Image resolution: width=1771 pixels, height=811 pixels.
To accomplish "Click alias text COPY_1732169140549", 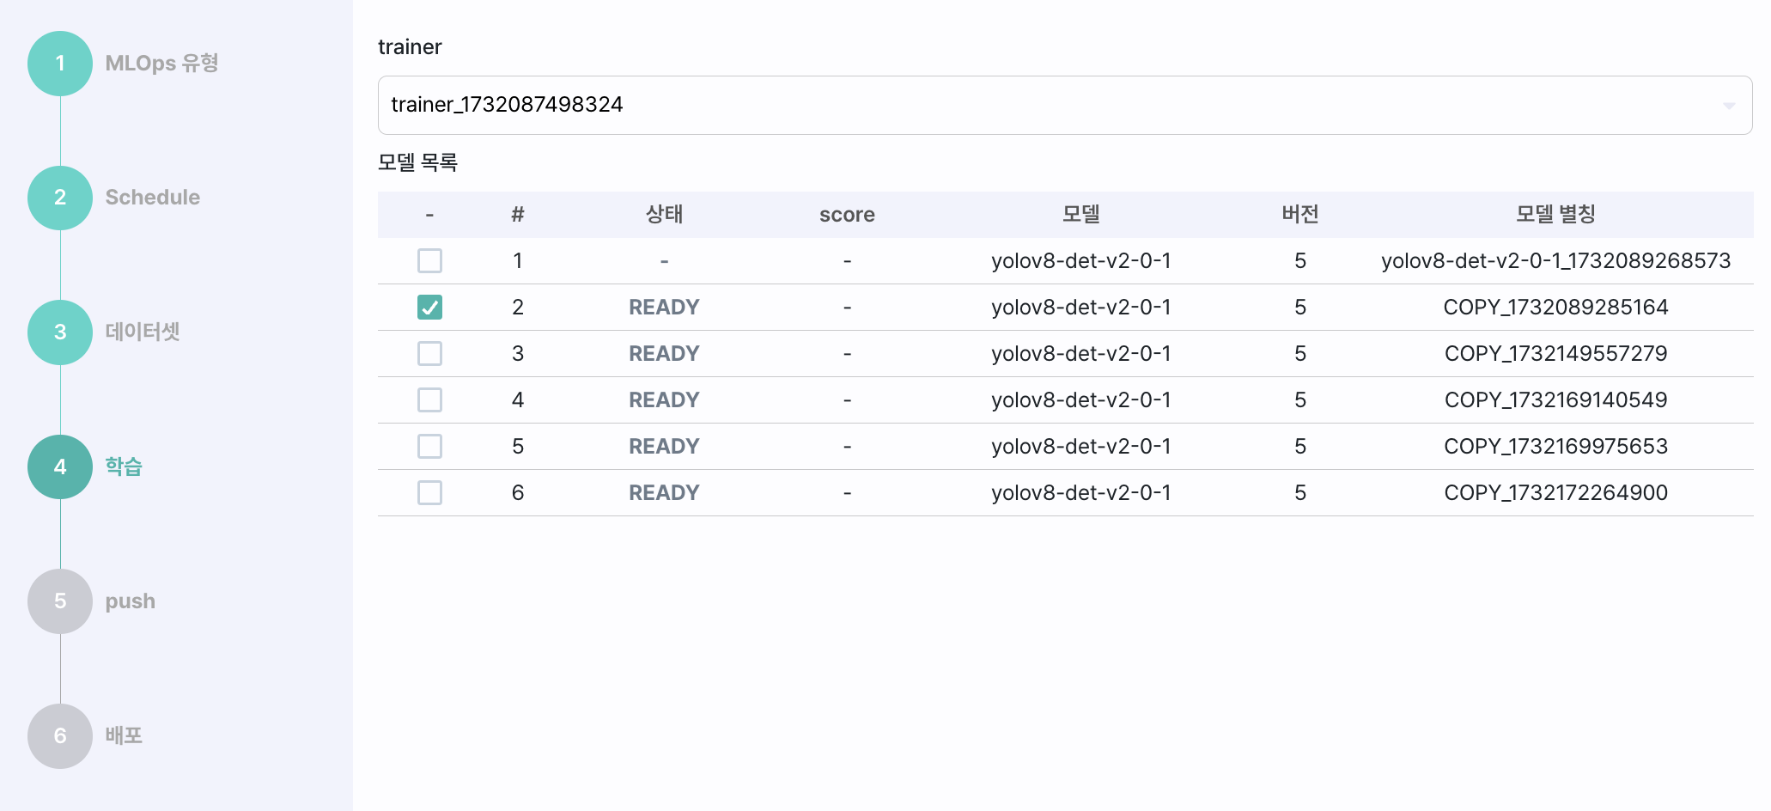I will (1555, 399).
